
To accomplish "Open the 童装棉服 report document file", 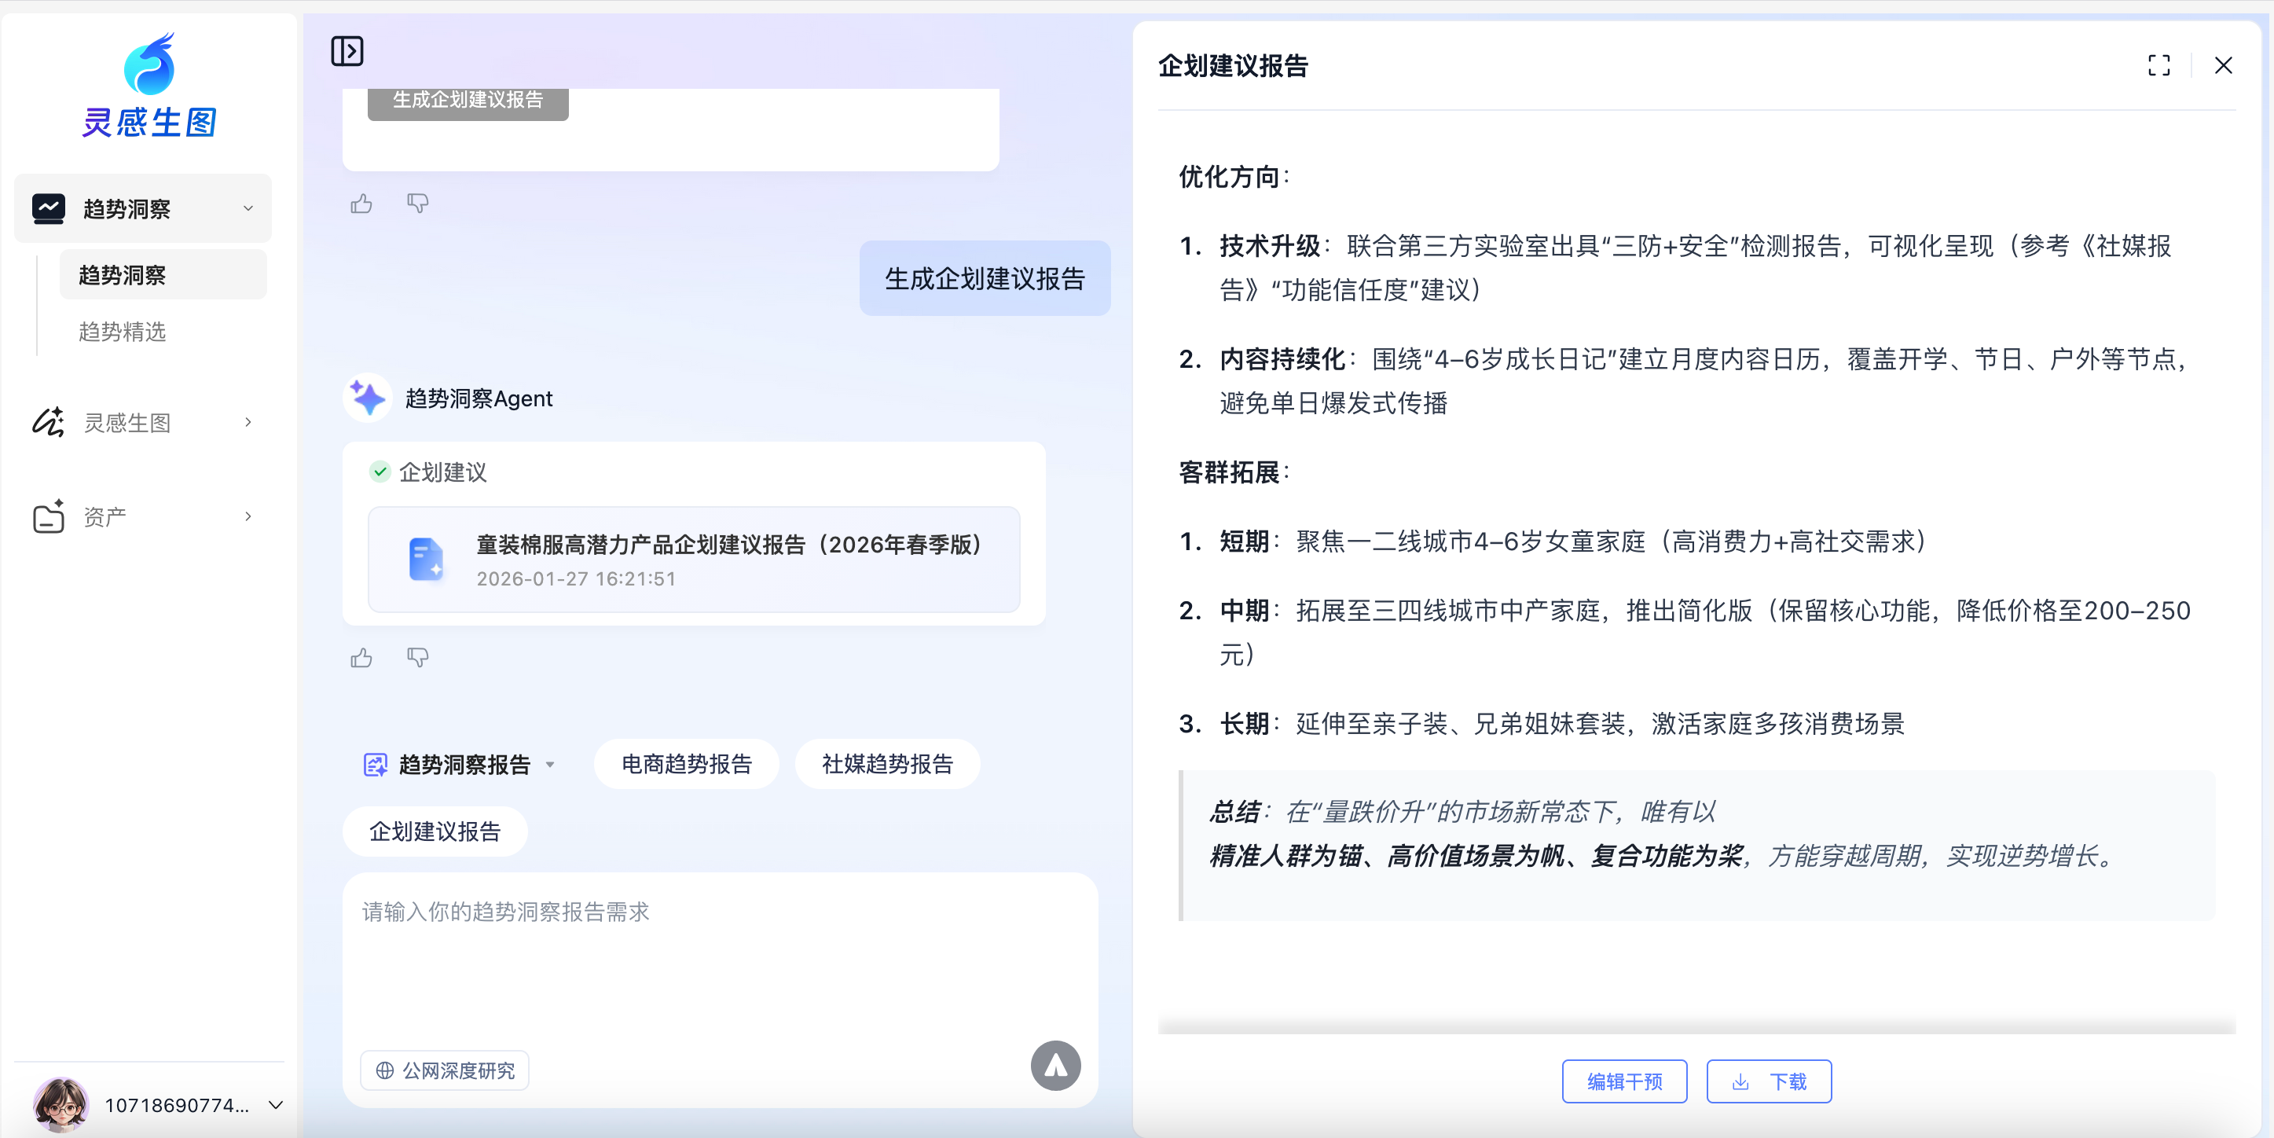I will 693,560.
